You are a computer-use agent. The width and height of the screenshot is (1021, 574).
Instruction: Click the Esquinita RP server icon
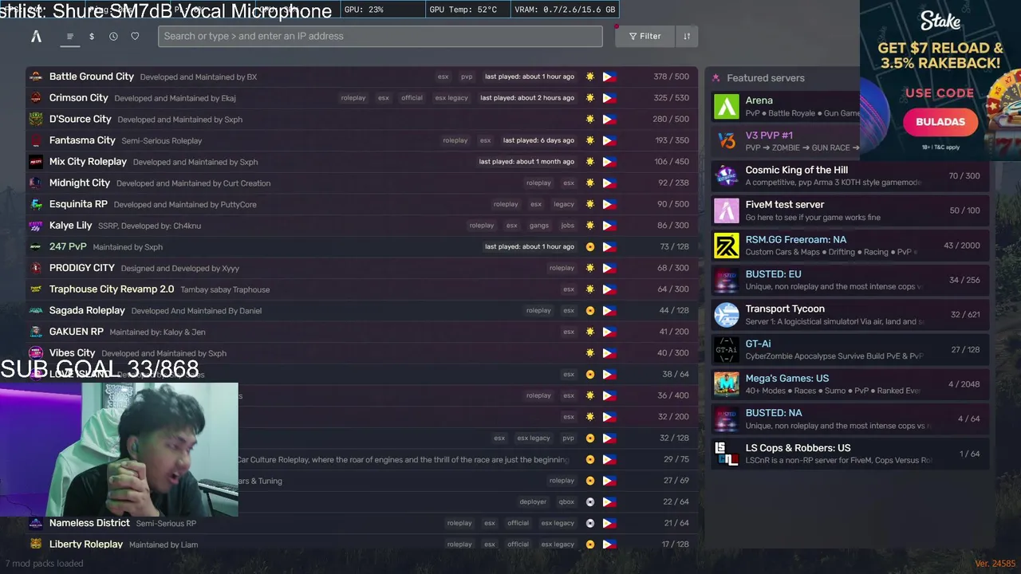pos(36,204)
